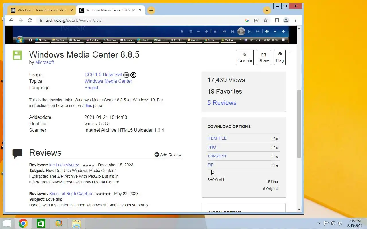Click the Action Center flag tray icon

[x=326, y=223]
